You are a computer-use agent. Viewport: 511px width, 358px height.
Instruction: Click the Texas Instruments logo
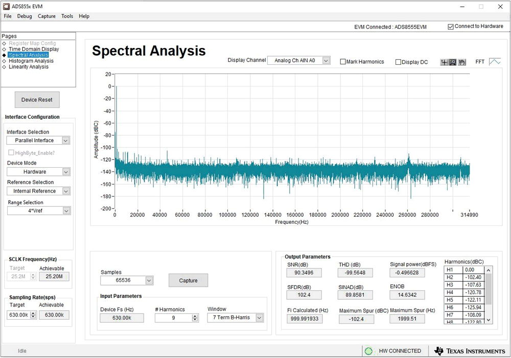click(x=469, y=351)
